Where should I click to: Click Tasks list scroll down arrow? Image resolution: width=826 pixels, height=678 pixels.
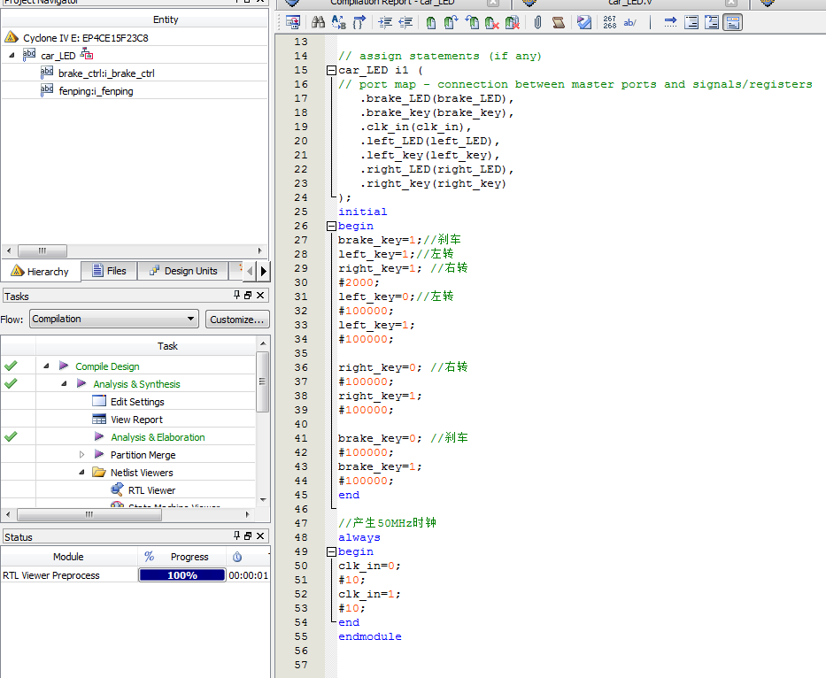point(263,499)
